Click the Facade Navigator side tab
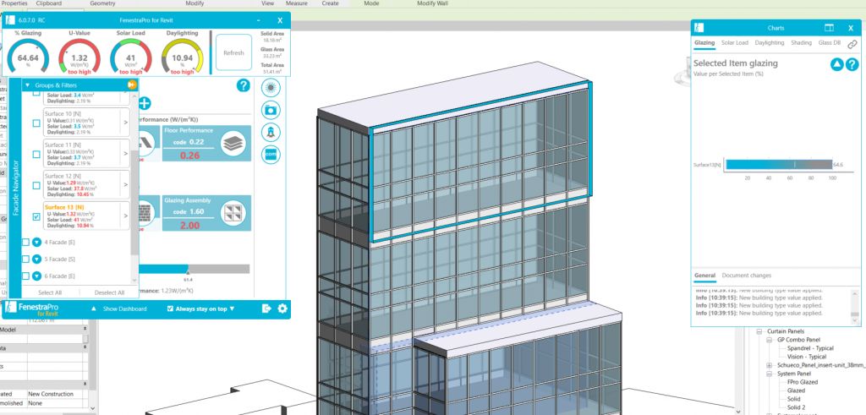This screenshot has width=866, height=415. click(x=15, y=188)
